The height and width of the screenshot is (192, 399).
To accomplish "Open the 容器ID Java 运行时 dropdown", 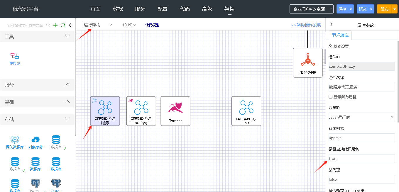I will [x=362, y=117].
